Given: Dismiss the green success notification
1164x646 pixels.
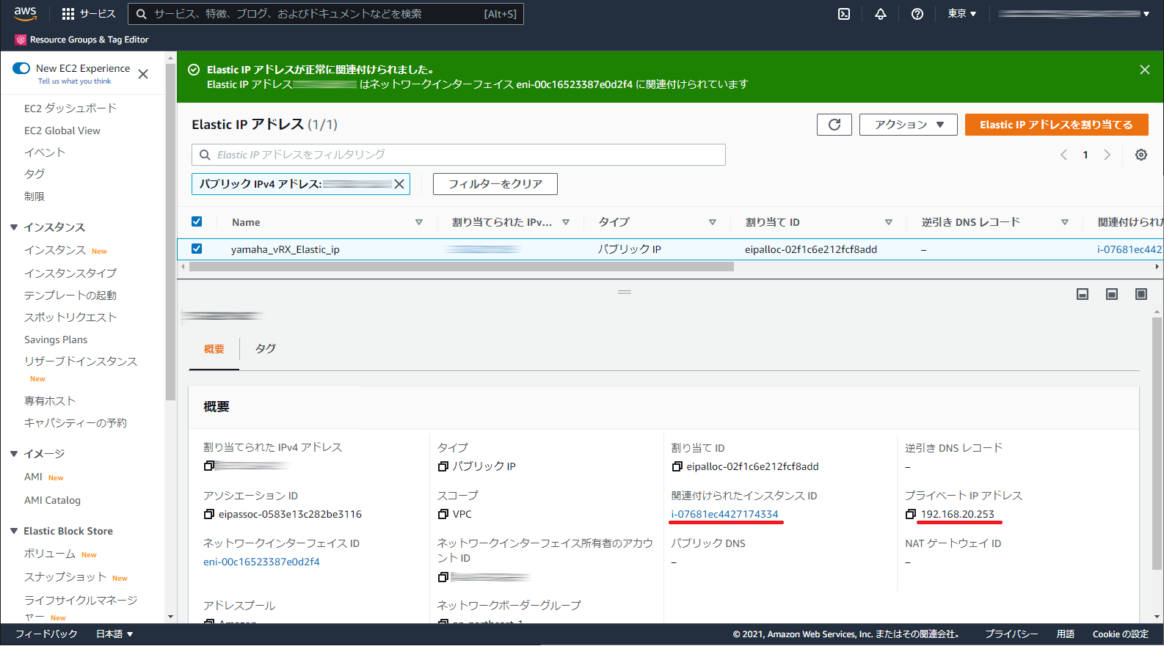Looking at the screenshot, I should point(1145,70).
